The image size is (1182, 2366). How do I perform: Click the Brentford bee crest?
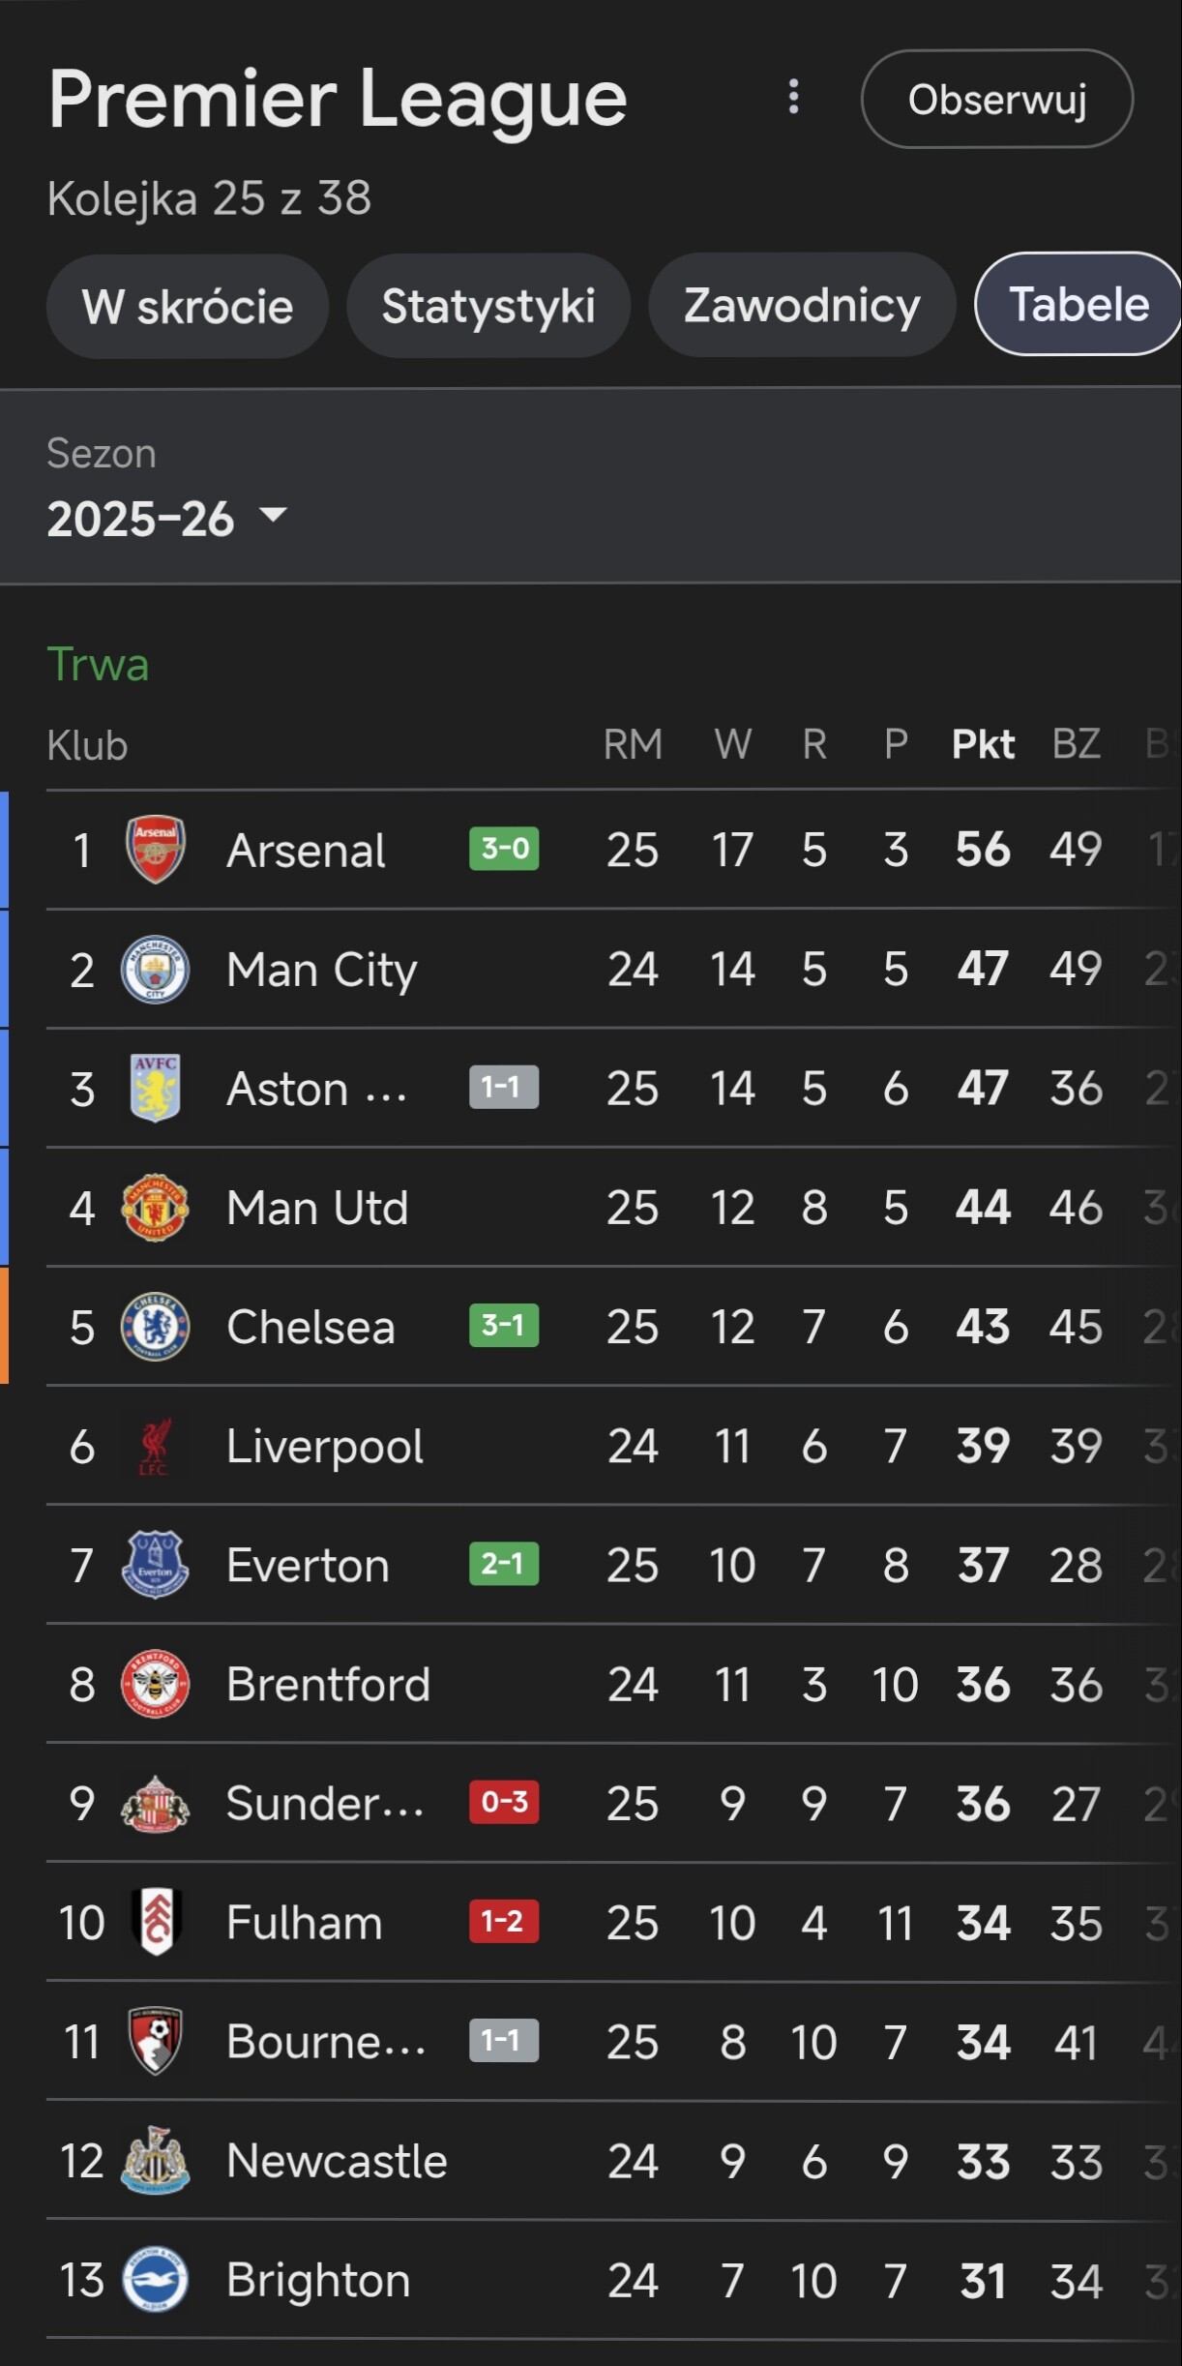coord(155,1684)
